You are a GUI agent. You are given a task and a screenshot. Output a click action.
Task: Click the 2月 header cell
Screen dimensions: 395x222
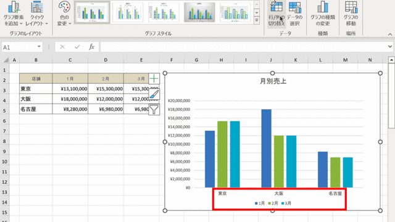click(106, 79)
